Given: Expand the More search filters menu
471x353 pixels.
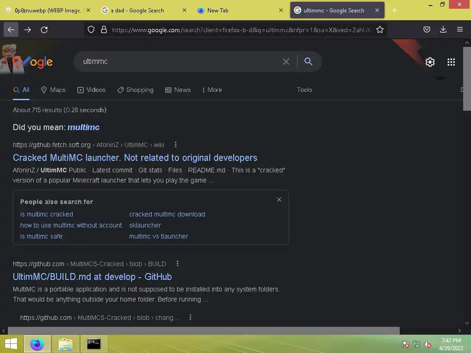Looking at the screenshot, I should [x=212, y=90].
